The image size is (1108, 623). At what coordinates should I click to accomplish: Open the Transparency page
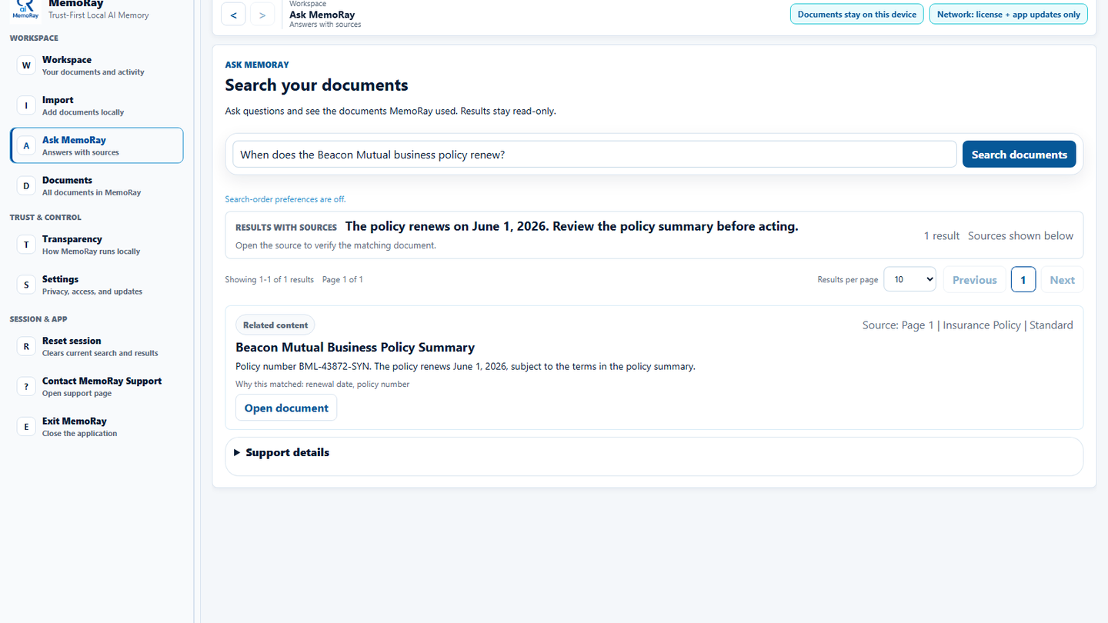click(x=97, y=245)
